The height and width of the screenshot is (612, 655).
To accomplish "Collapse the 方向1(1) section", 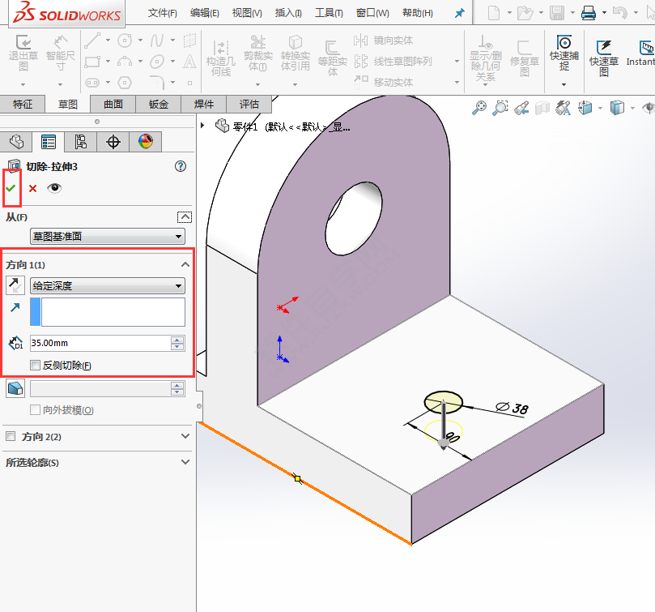I will (184, 264).
